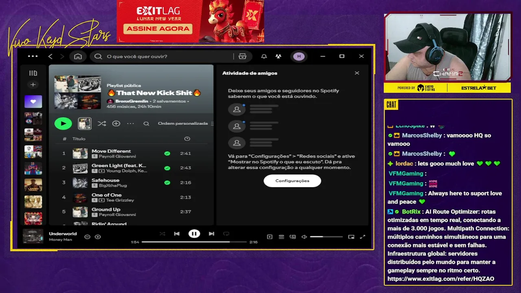This screenshot has height=293, width=521.
Task: Click now playing title 'Underworld'
Action: click(x=63, y=234)
